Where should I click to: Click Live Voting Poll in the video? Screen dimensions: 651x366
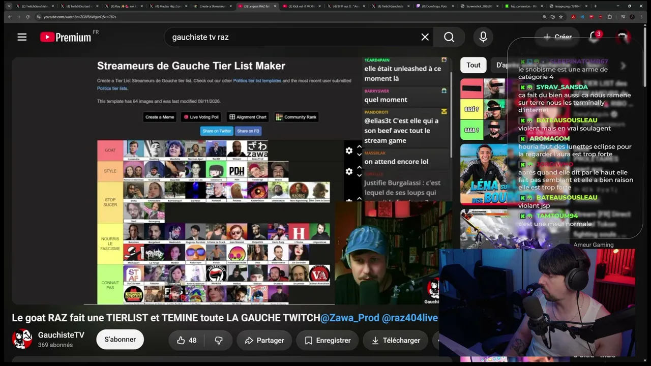click(x=201, y=117)
